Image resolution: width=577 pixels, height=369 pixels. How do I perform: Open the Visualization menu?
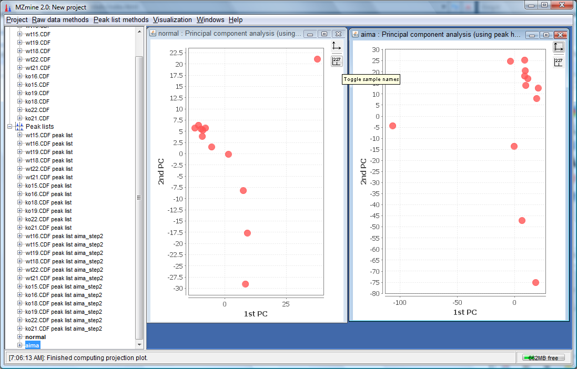[172, 20]
